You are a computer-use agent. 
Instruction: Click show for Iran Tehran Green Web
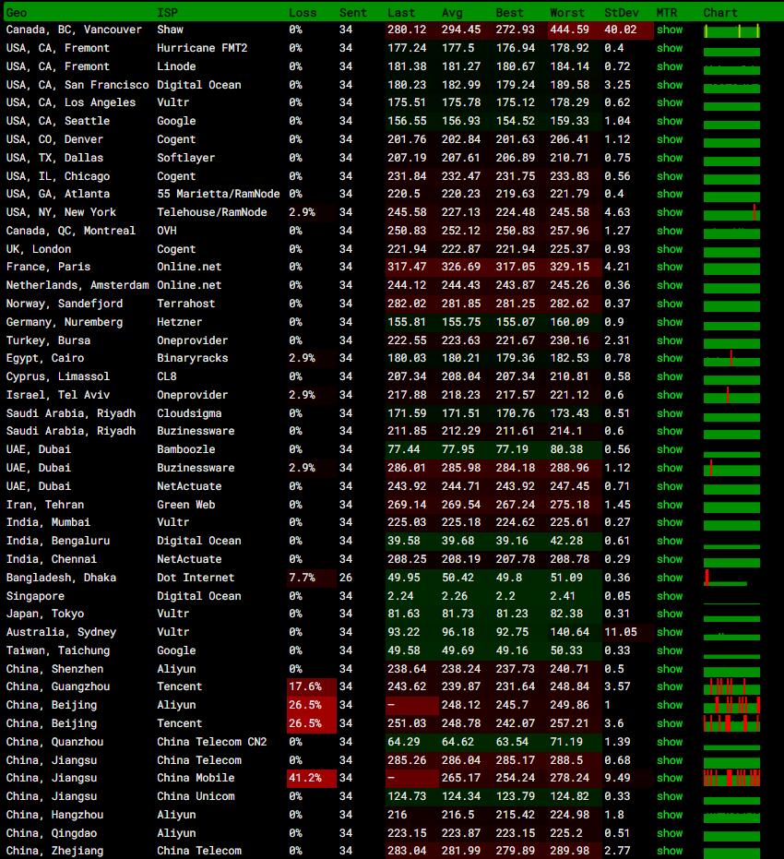[670, 505]
